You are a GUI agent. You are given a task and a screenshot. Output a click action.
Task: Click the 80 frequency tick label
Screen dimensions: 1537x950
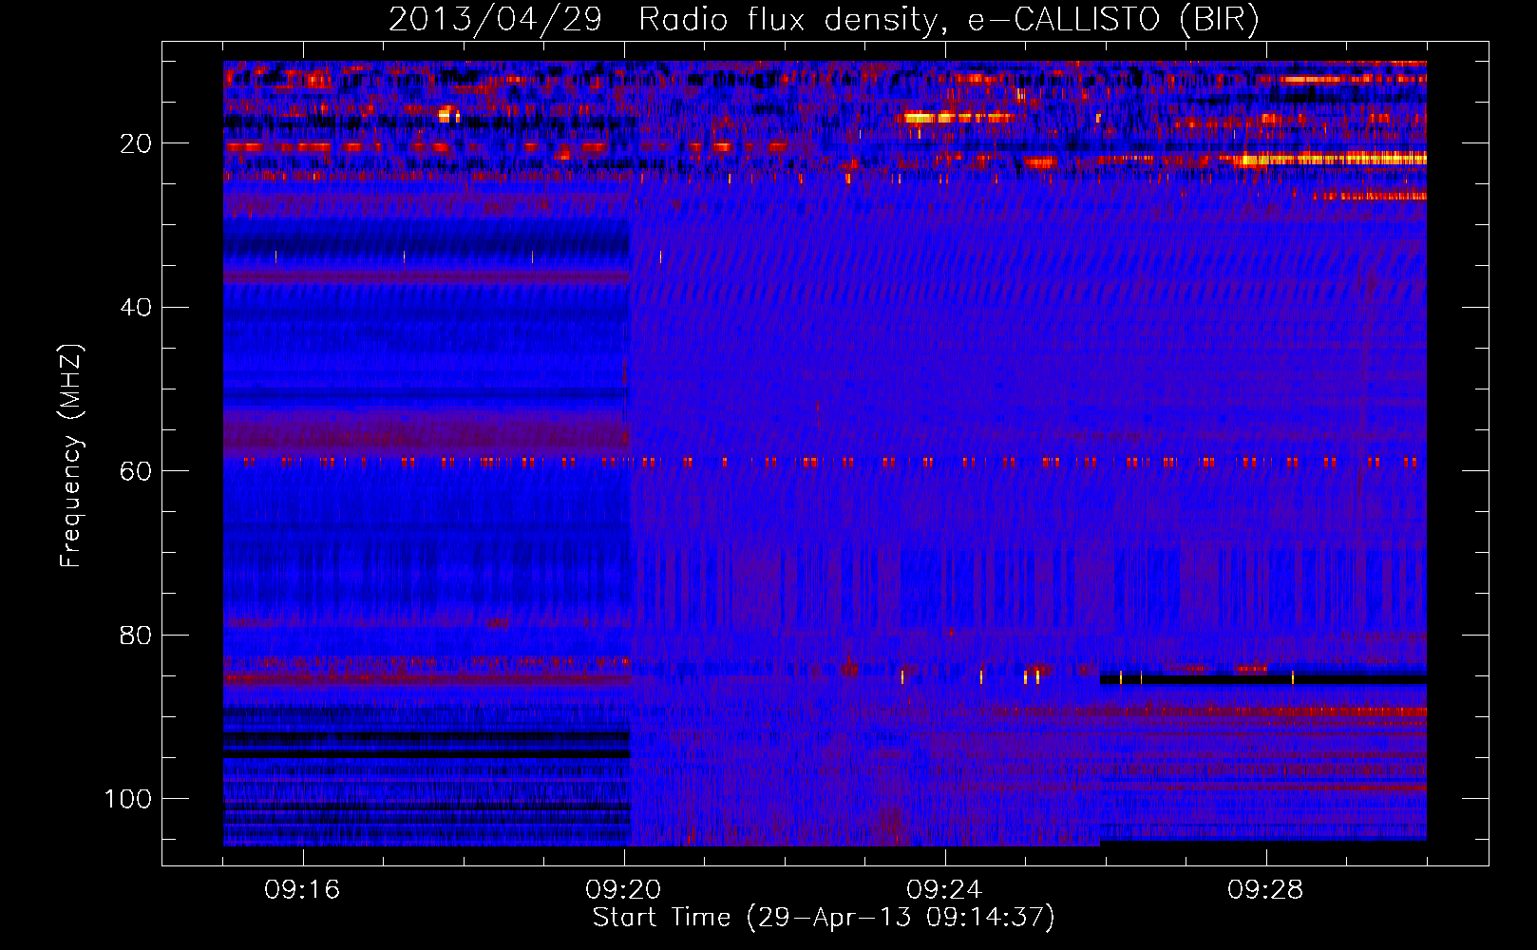tap(137, 635)
